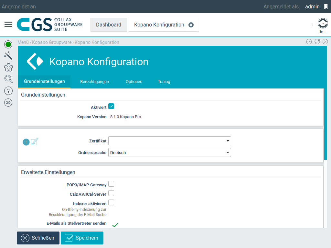Click the green status indicator icon
The width and height of the screenshot is (331, 248).
pyautogui.click(x=8, y=44)
